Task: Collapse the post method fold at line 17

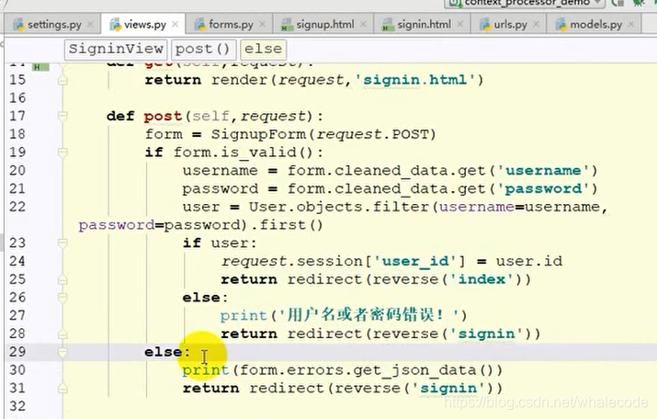Action: coord(62,116)
